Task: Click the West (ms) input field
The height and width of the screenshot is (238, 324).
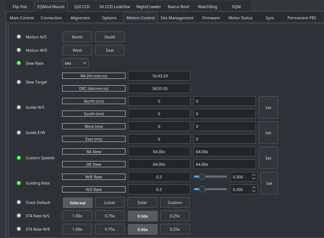Action: (225, 126)
